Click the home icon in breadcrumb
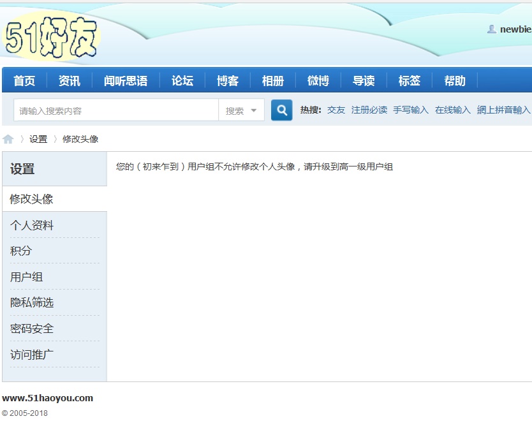Image resolution: width=532 pixels, height=421 pixels. [x=8, y=139]
